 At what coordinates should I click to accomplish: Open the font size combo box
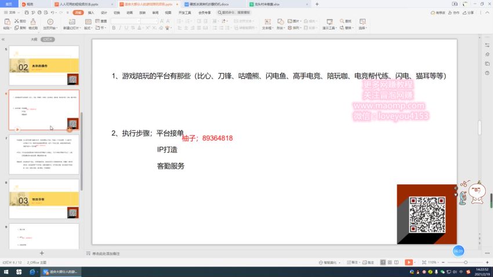click(x=149, y=21)
